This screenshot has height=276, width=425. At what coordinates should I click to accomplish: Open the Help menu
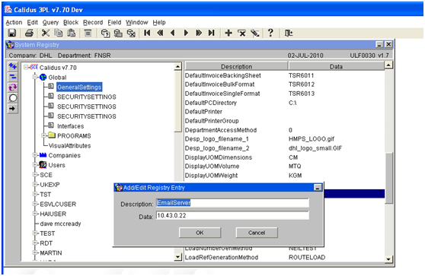[x=159, y=23]
